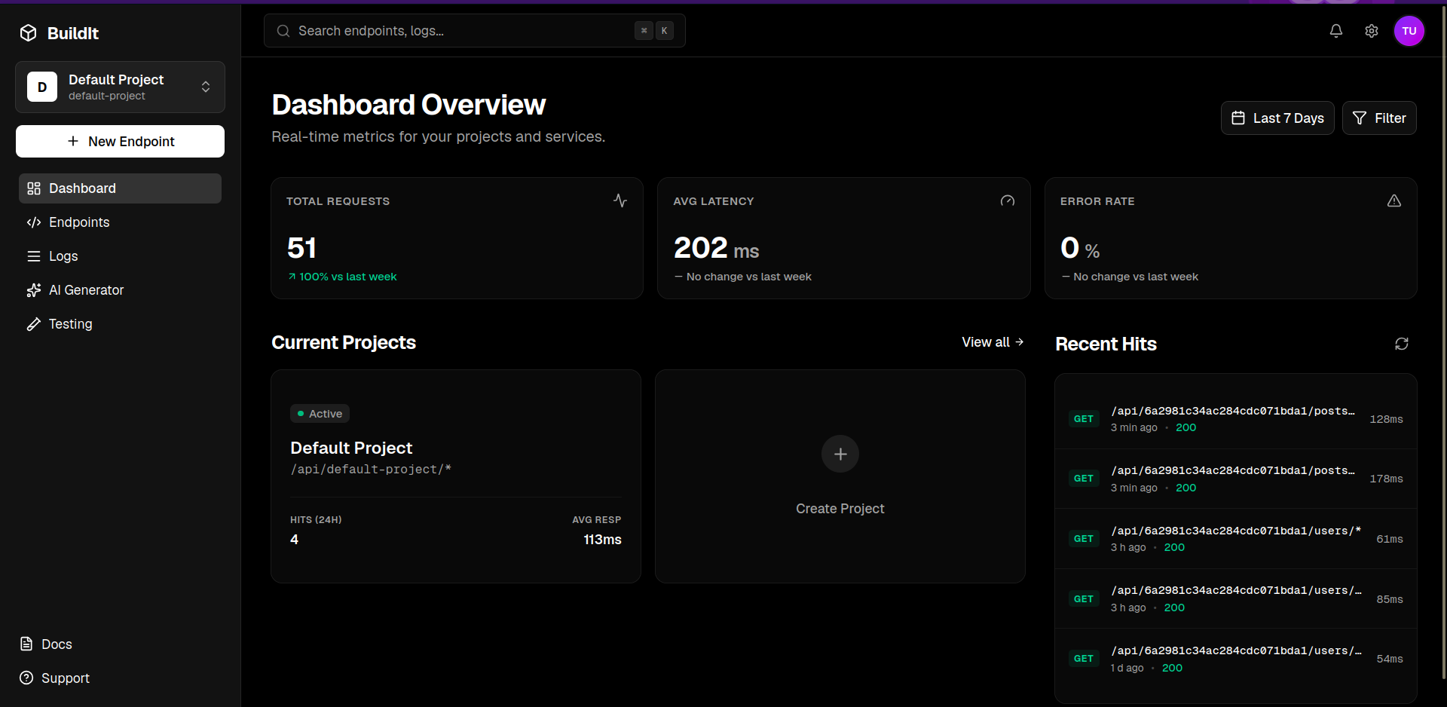1447x707 pixels.
Task: Click the Total Requests activity icon
Action: pos(620,200)
